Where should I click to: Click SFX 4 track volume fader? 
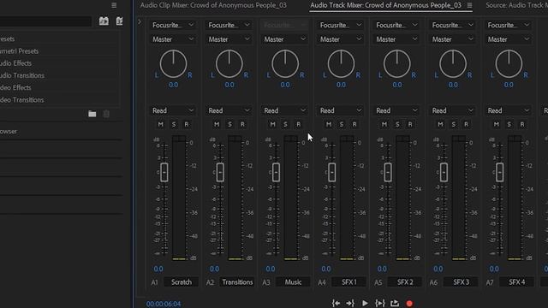500,172
